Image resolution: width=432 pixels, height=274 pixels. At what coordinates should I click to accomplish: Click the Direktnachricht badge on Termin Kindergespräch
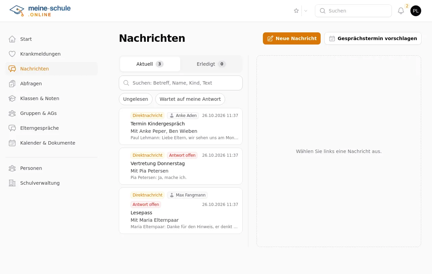point(147,116)
